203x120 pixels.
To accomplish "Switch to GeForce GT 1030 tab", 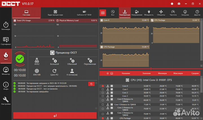I will [84, 13].
